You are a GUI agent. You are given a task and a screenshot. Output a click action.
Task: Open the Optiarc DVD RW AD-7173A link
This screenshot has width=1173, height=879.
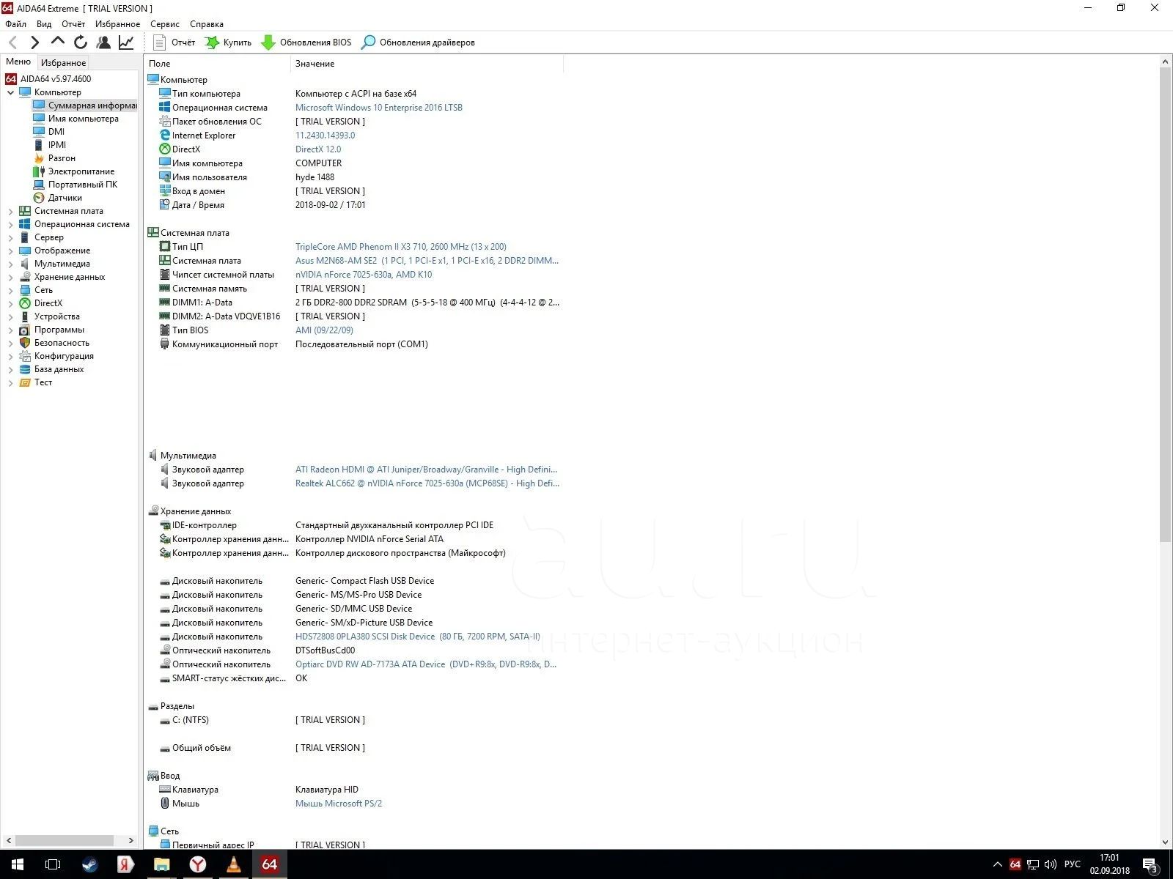pyautogui.click(x=425, y=664)
